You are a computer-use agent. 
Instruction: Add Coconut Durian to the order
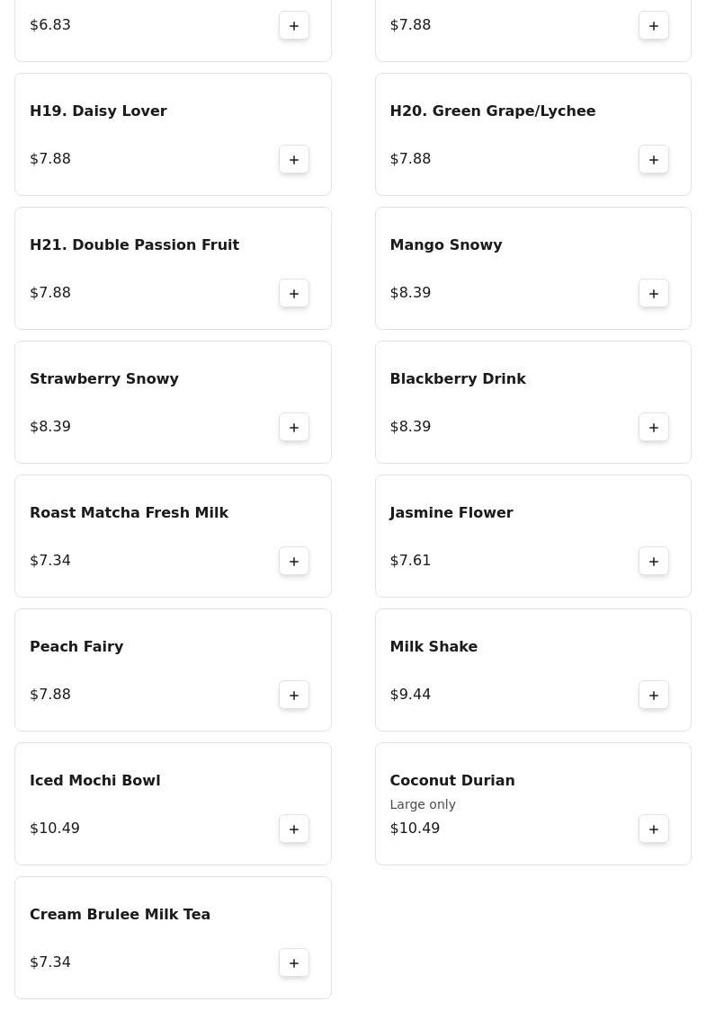click(654, 829)
